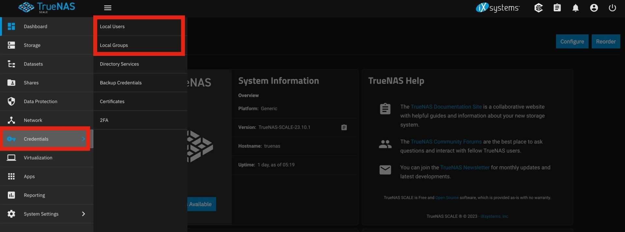Open the TrueNAS Documentation Site link
625x232 pixels.
pos(446,107)
